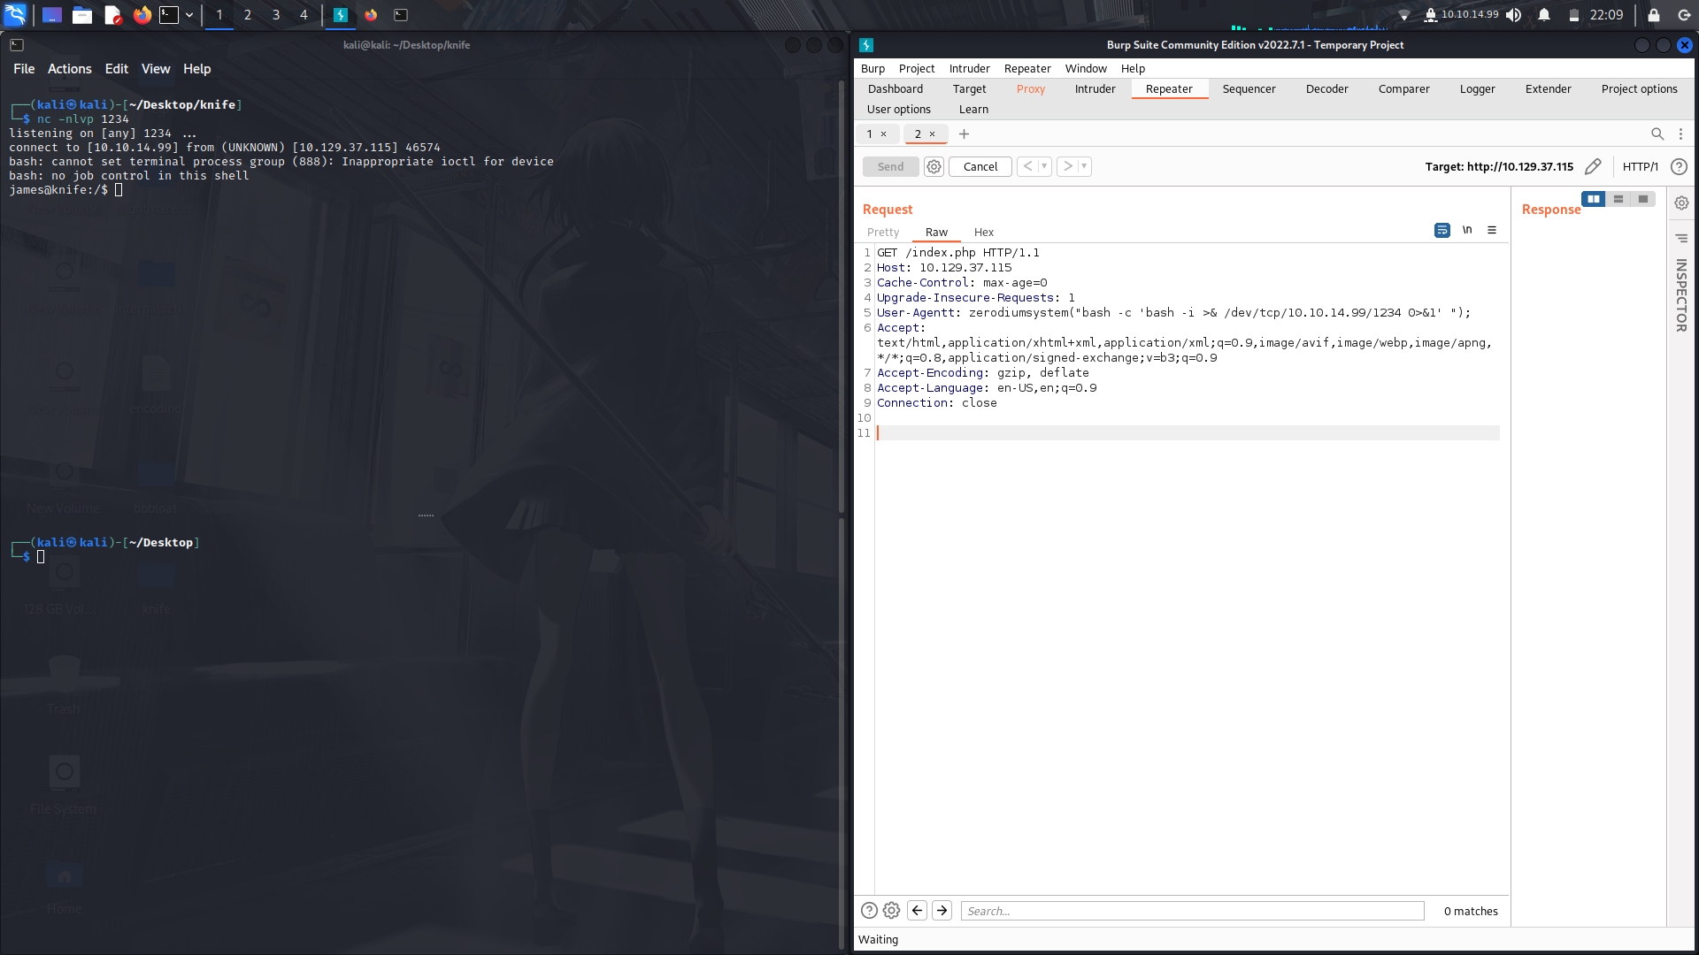Open the hamburger menu in the request editor
The height and width of the screenshot is (955, 1699).
pos(1492,230)
